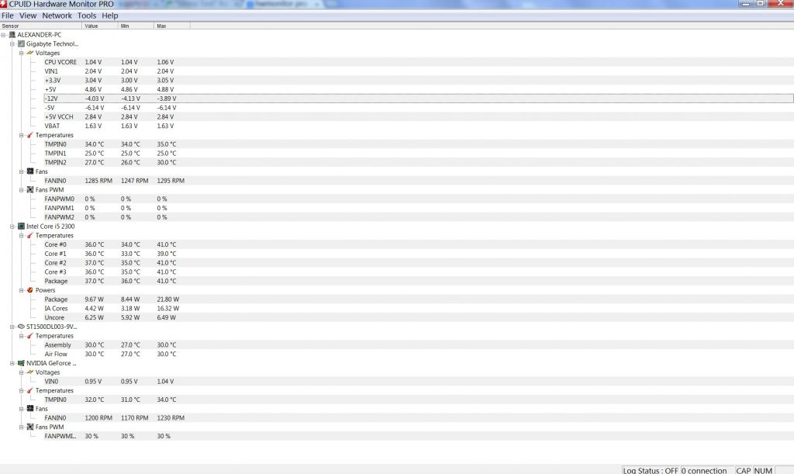Screen dimensions: 794x474
Task: Click the Sensor column header
Action: (x=40, y=26)
